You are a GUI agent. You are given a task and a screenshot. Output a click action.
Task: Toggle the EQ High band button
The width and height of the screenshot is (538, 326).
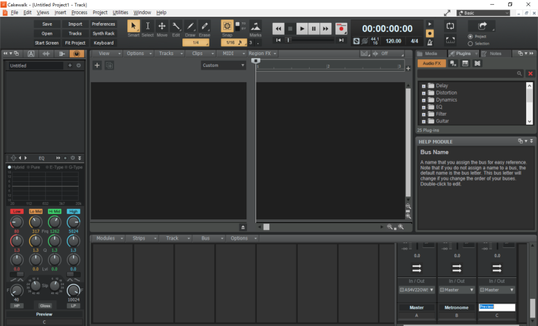click(73, 211)
